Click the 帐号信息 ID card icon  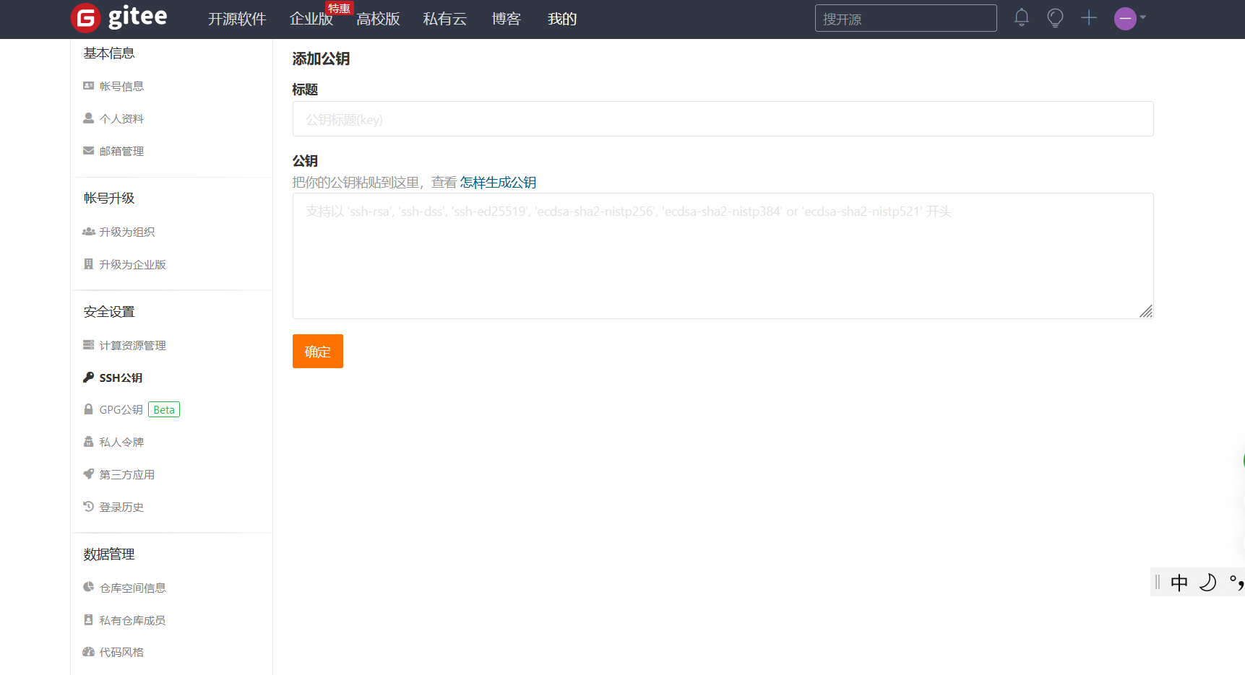pos(89,86)
